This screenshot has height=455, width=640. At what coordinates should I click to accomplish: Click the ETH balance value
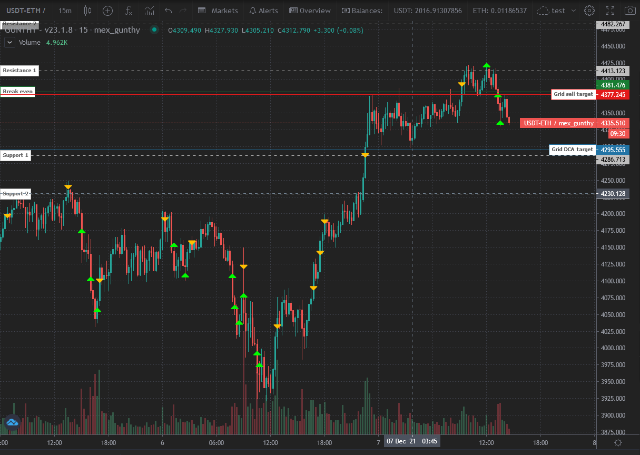[x=499, y=11]
